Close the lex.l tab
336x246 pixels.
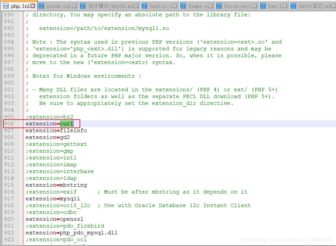click(x=285, y=6)
